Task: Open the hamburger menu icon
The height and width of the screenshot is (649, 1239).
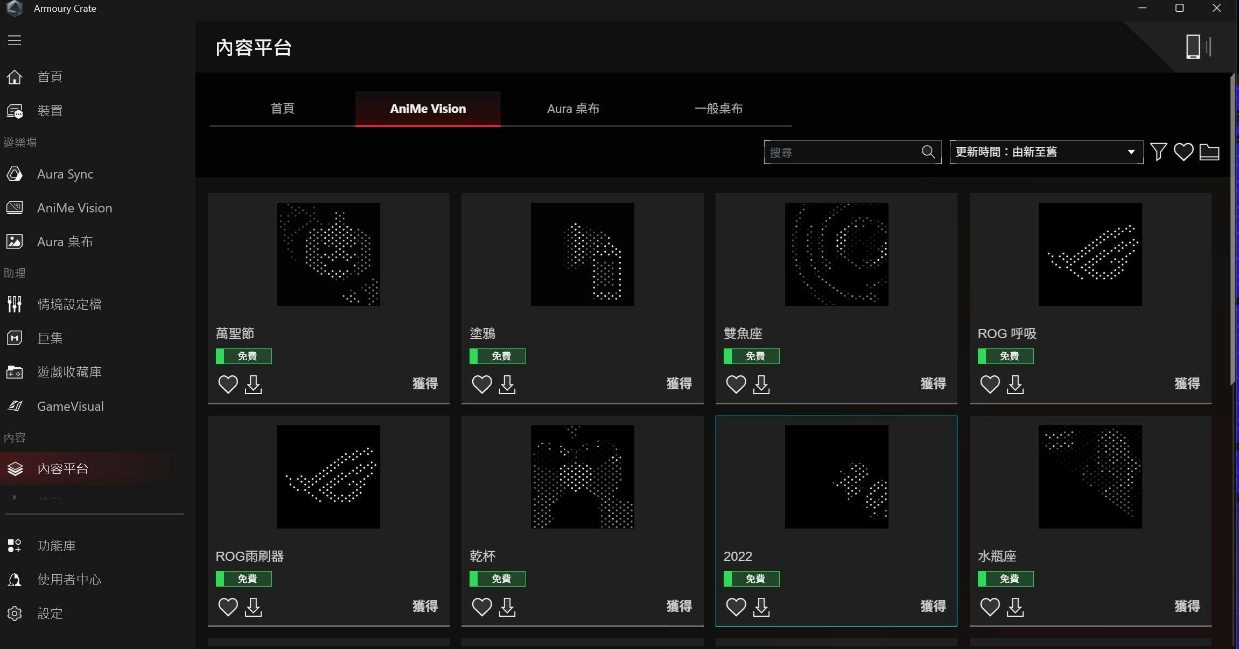Action: point(15,40)
